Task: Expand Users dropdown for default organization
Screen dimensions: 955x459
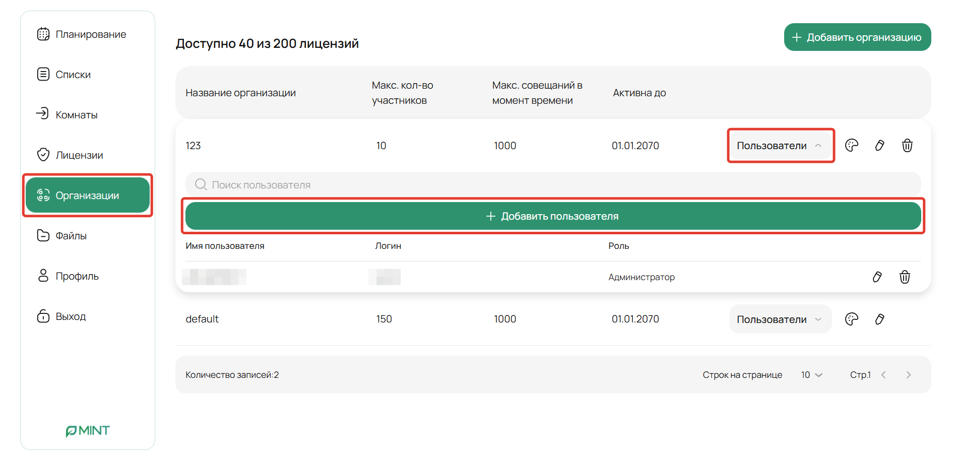Action: coord(780,319)
